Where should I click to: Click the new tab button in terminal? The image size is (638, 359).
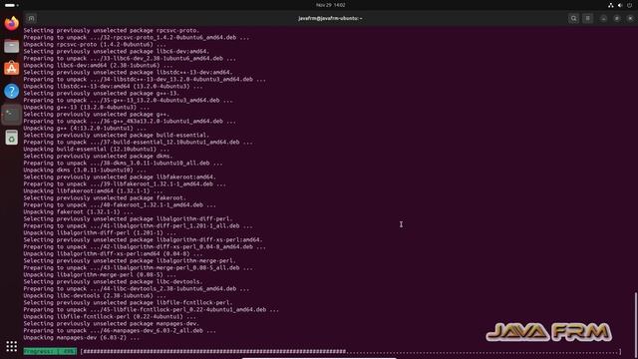[x=31, y=18]
